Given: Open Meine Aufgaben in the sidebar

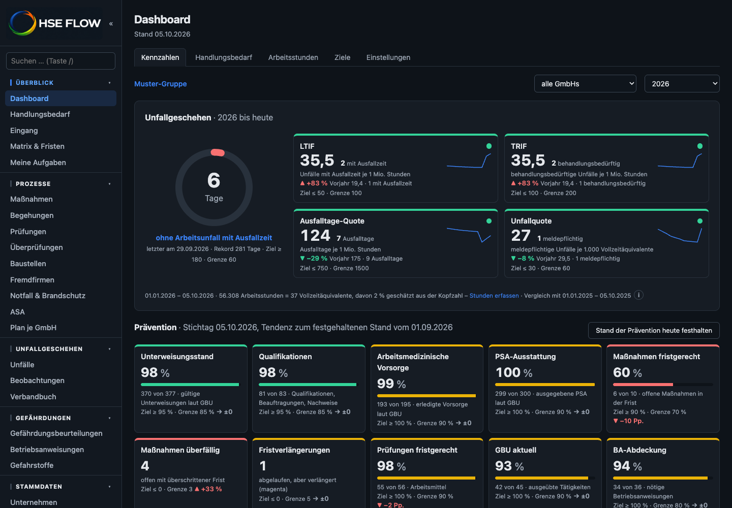Looking at the screenshot, I should (x=60, y=163).
